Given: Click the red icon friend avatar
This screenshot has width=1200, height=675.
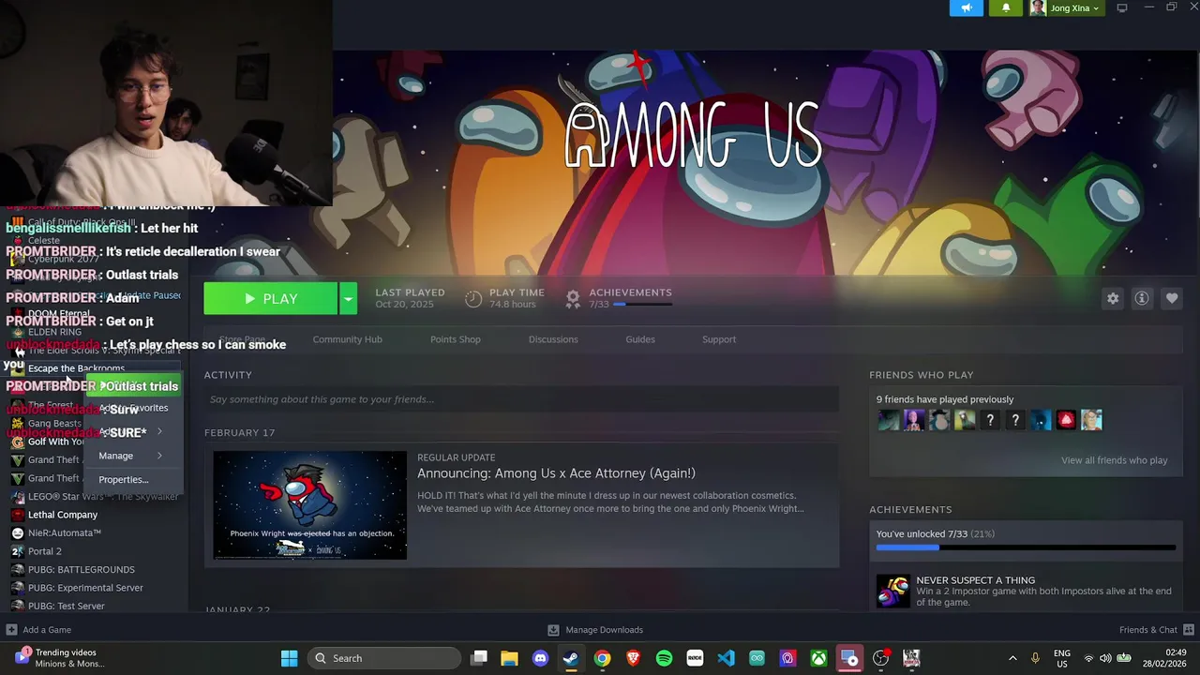Looking at the screenshot, I should 1066,420.
